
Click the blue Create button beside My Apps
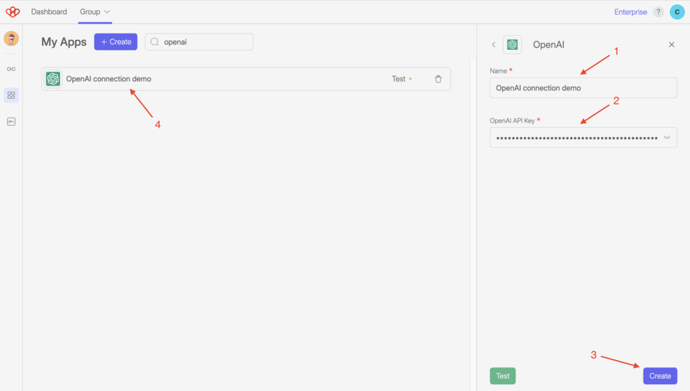116,42
